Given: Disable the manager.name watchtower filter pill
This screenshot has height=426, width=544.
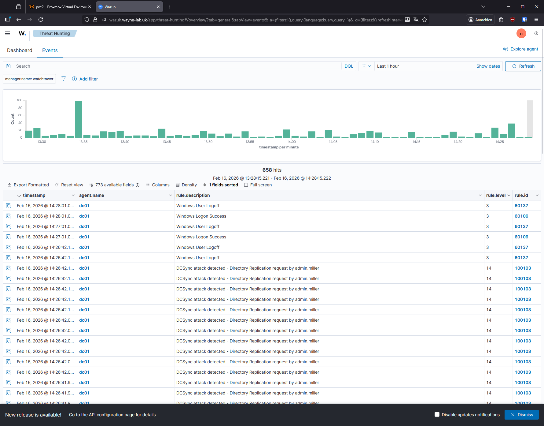Looking at the screenshot, I should coord(29,79).
